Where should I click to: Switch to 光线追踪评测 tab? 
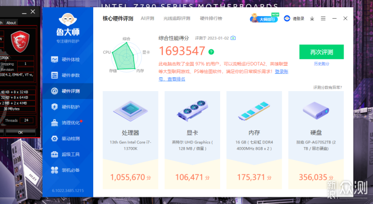click(x=177, y=19)
